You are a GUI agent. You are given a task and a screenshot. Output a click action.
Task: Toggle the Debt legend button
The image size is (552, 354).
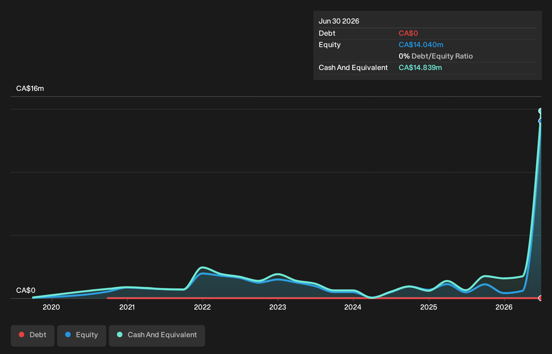(x=33, y=335)
